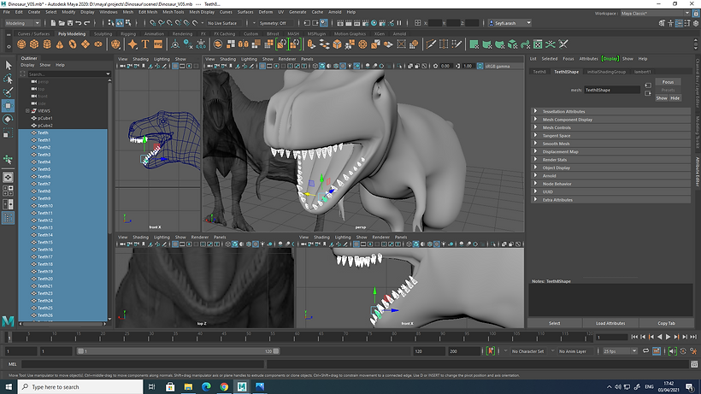Click the Multi-Cut knife shelf icon
The image size is (701, 394).
coord(431,44)
